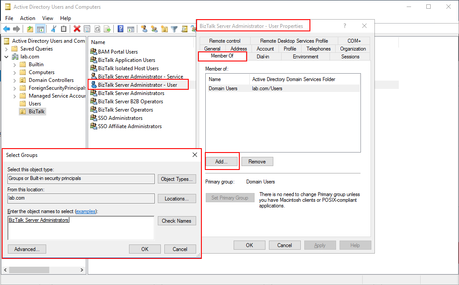Viewport: 459px width, 285px height.
Task: Click the object names text field
Action: [x=81, y=228]
